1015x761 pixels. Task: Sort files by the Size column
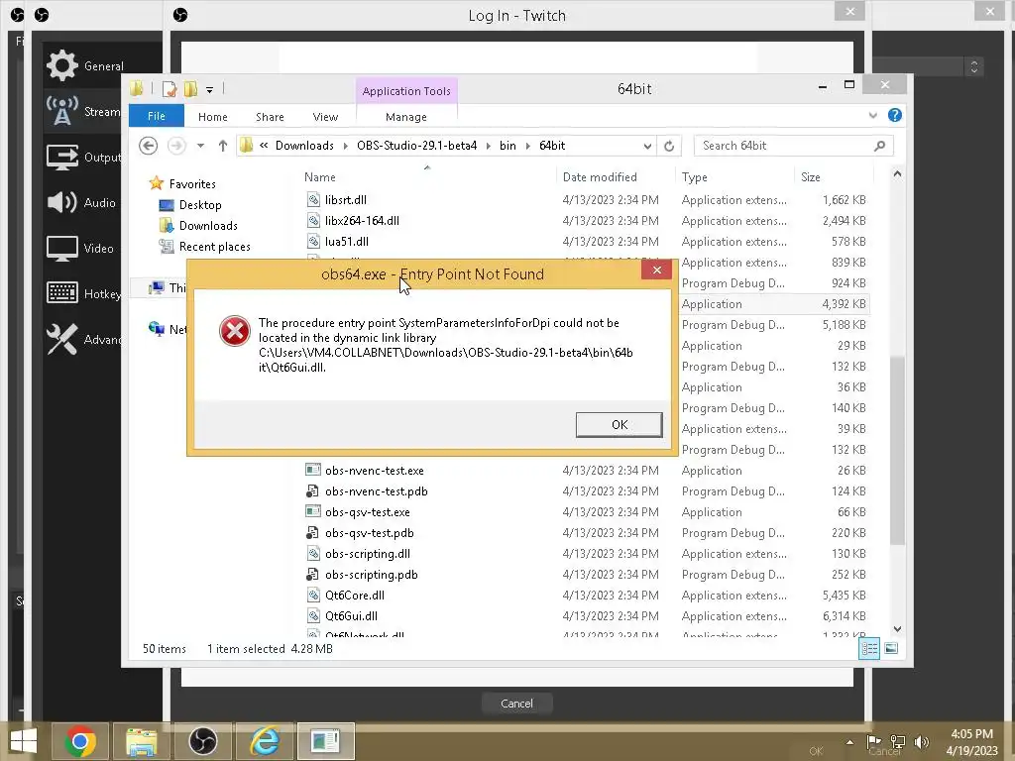[x=810, y=176]
